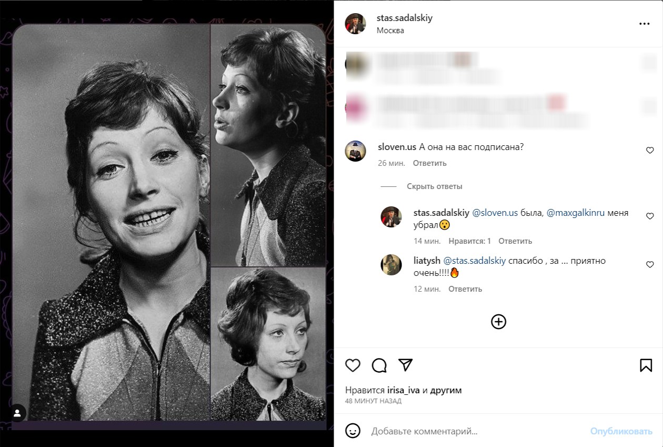Viewport: 663px width, 447px height.
Task: Open @maxgalkinru mention link
Action: 576,213
